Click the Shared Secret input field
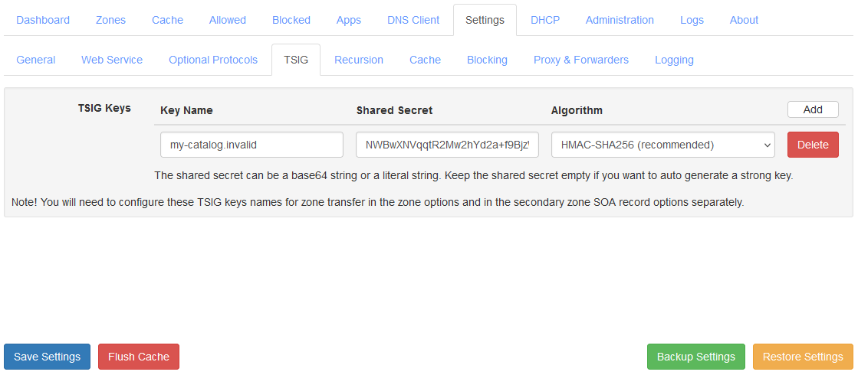The image size is (858, 375). pos(447,145)
